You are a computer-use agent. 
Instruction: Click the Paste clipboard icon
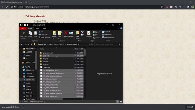(x=35, y=33)
